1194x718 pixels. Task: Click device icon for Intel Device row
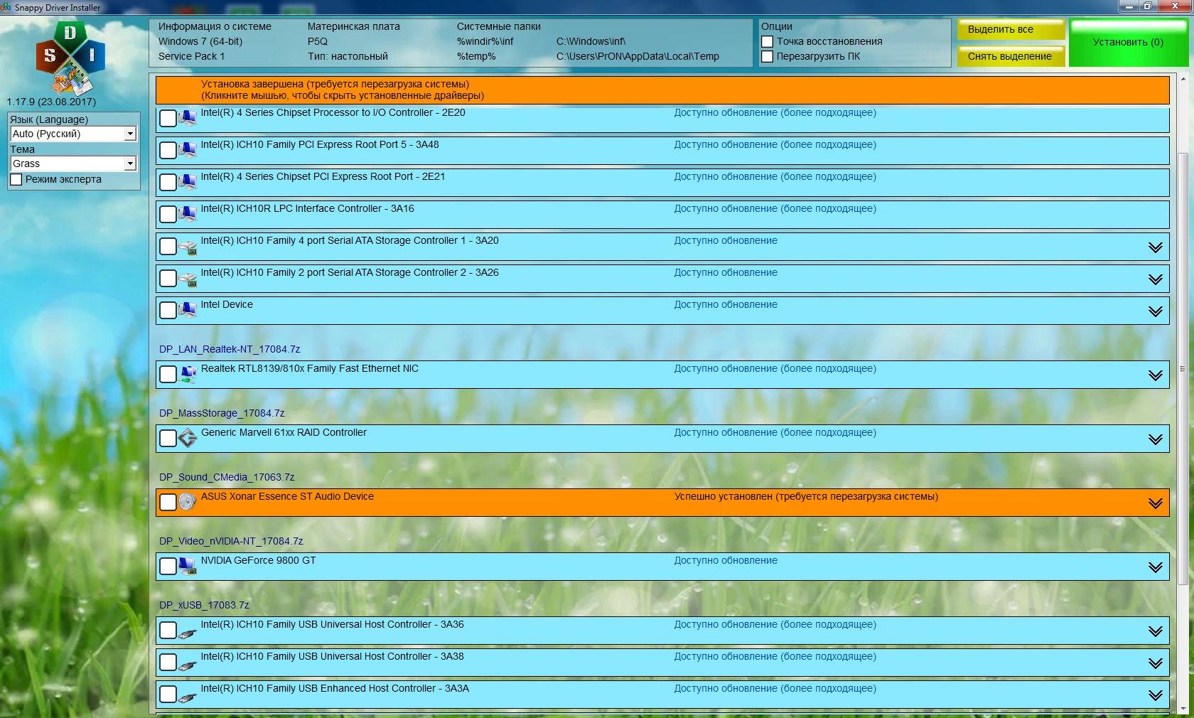pyautogui.click(x=188, y=310)
